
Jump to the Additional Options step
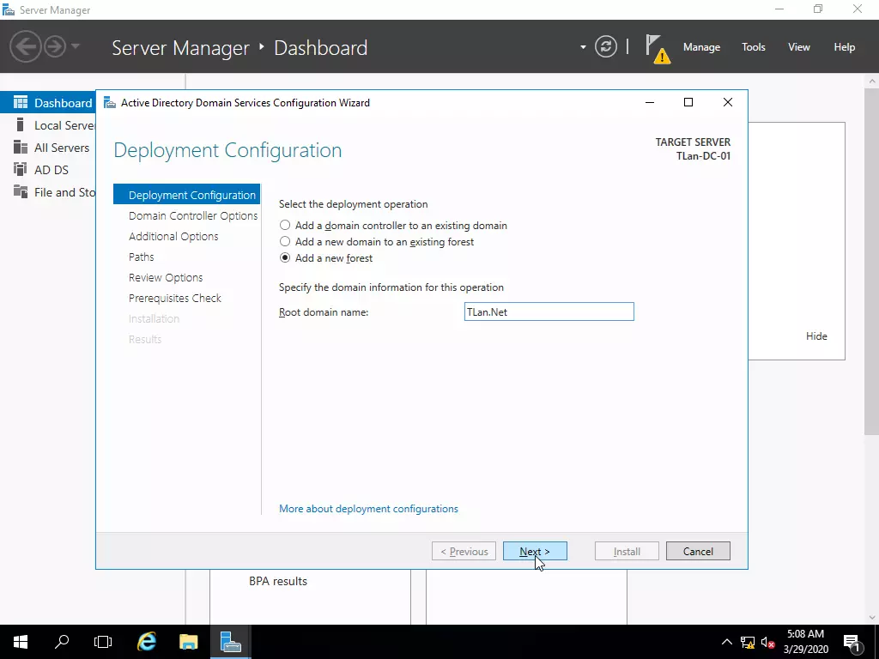[x=173, y=237]
